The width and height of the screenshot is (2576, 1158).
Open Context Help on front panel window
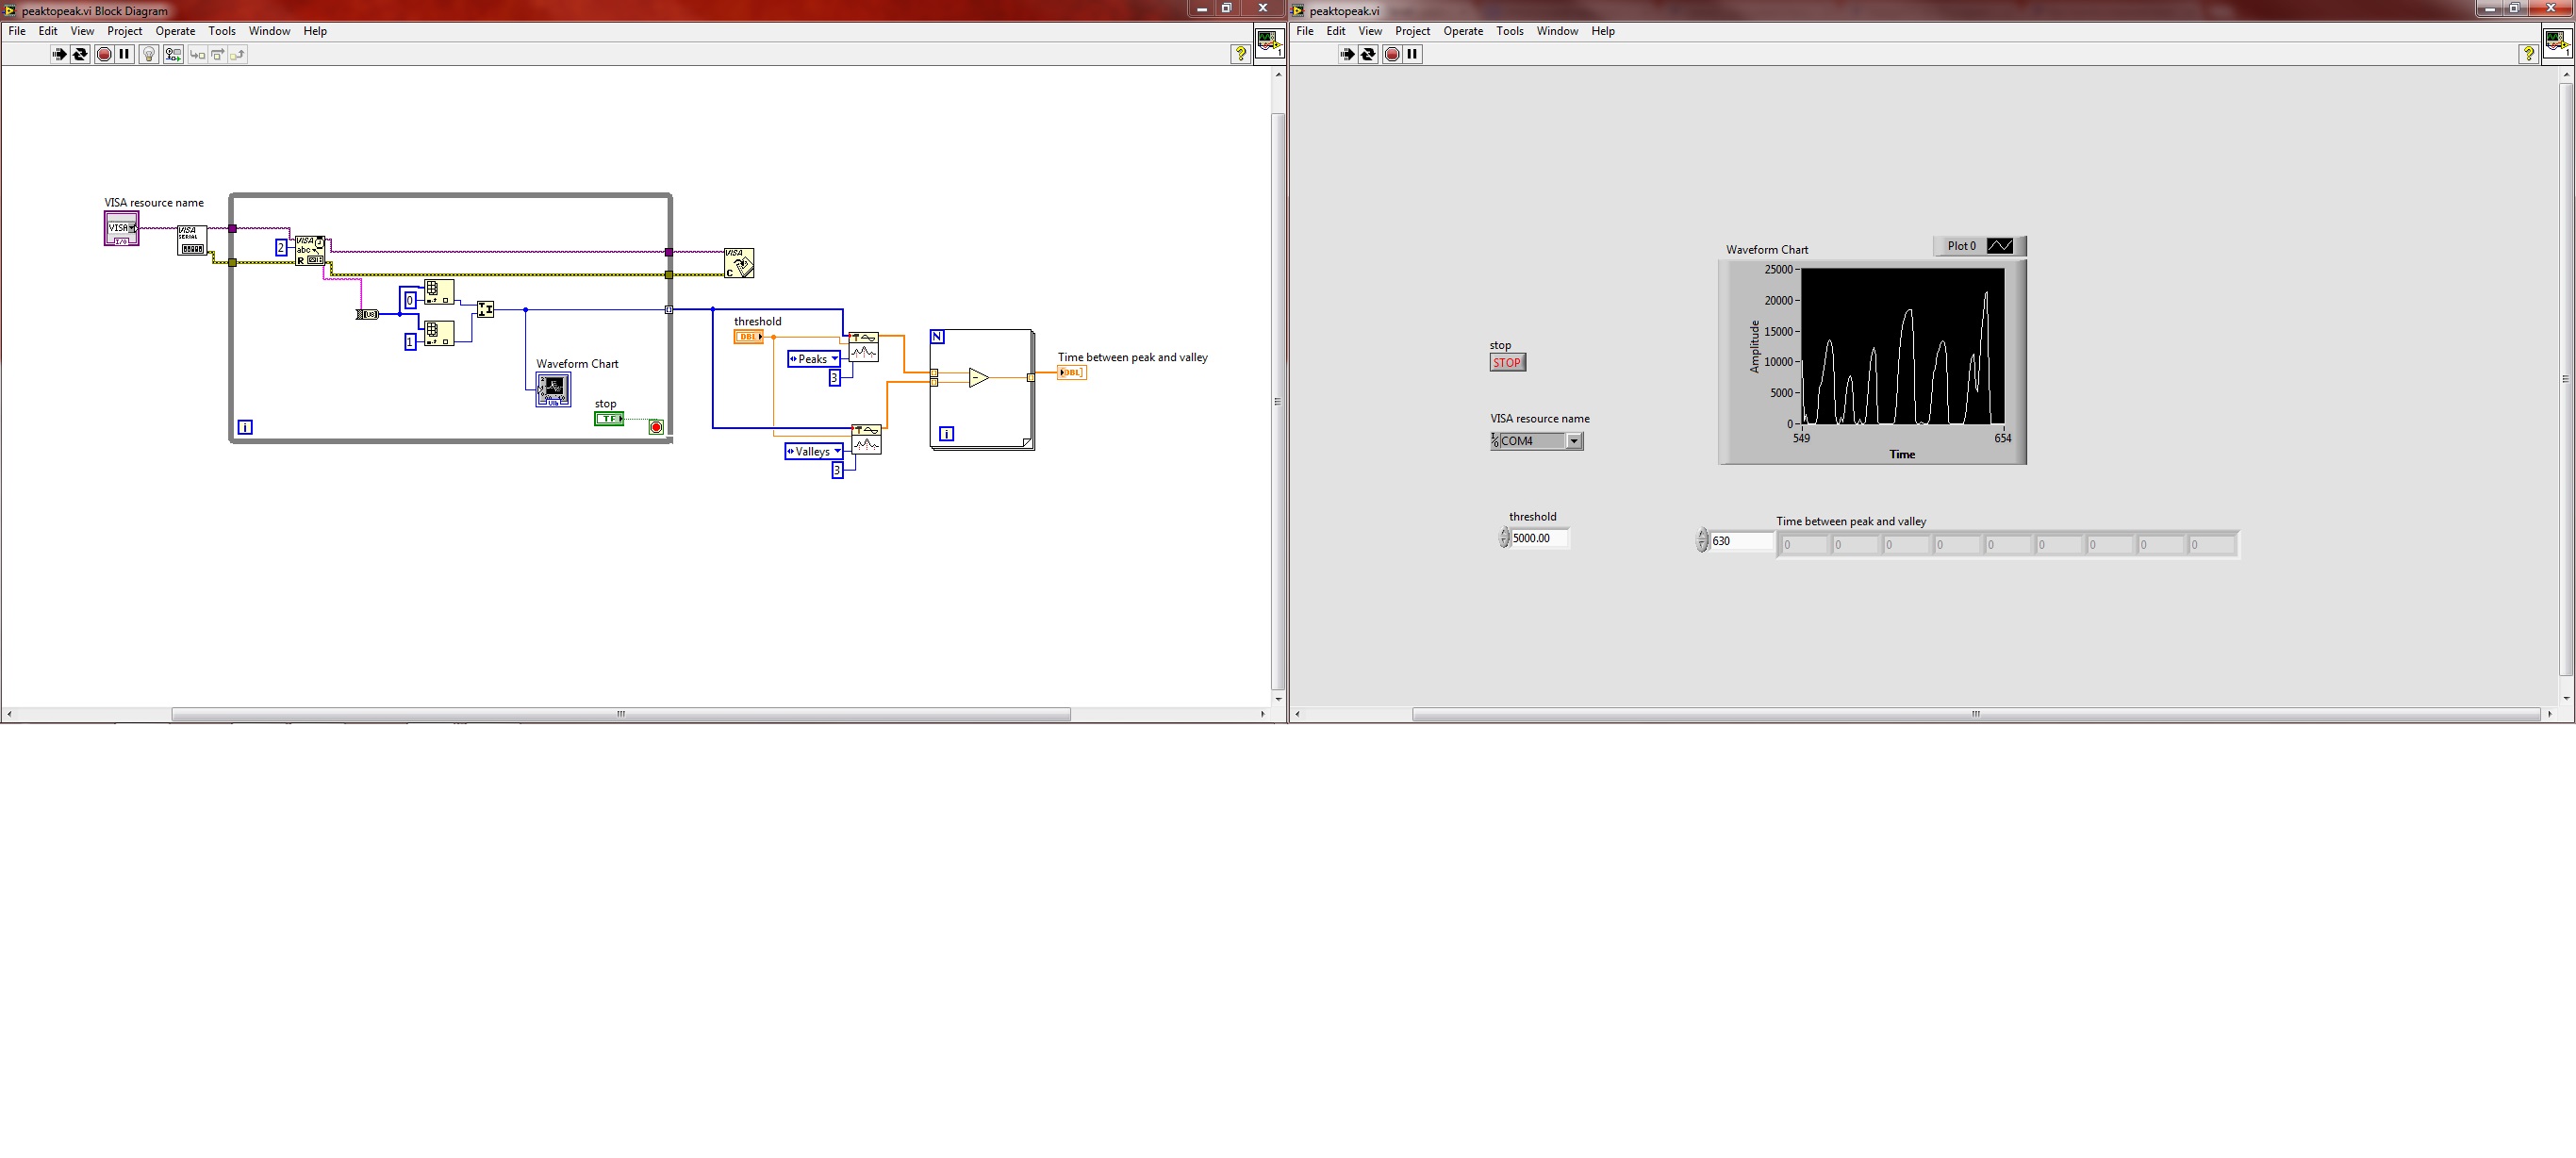(x=2529, y=54)
